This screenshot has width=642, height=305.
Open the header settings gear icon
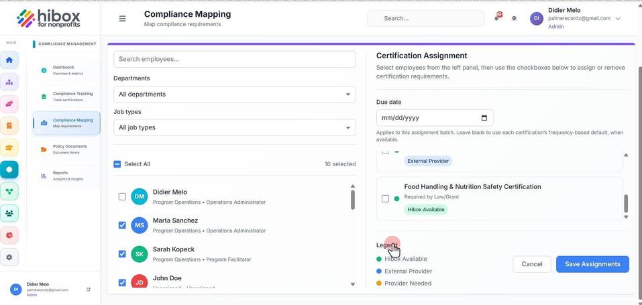[515, 18]
